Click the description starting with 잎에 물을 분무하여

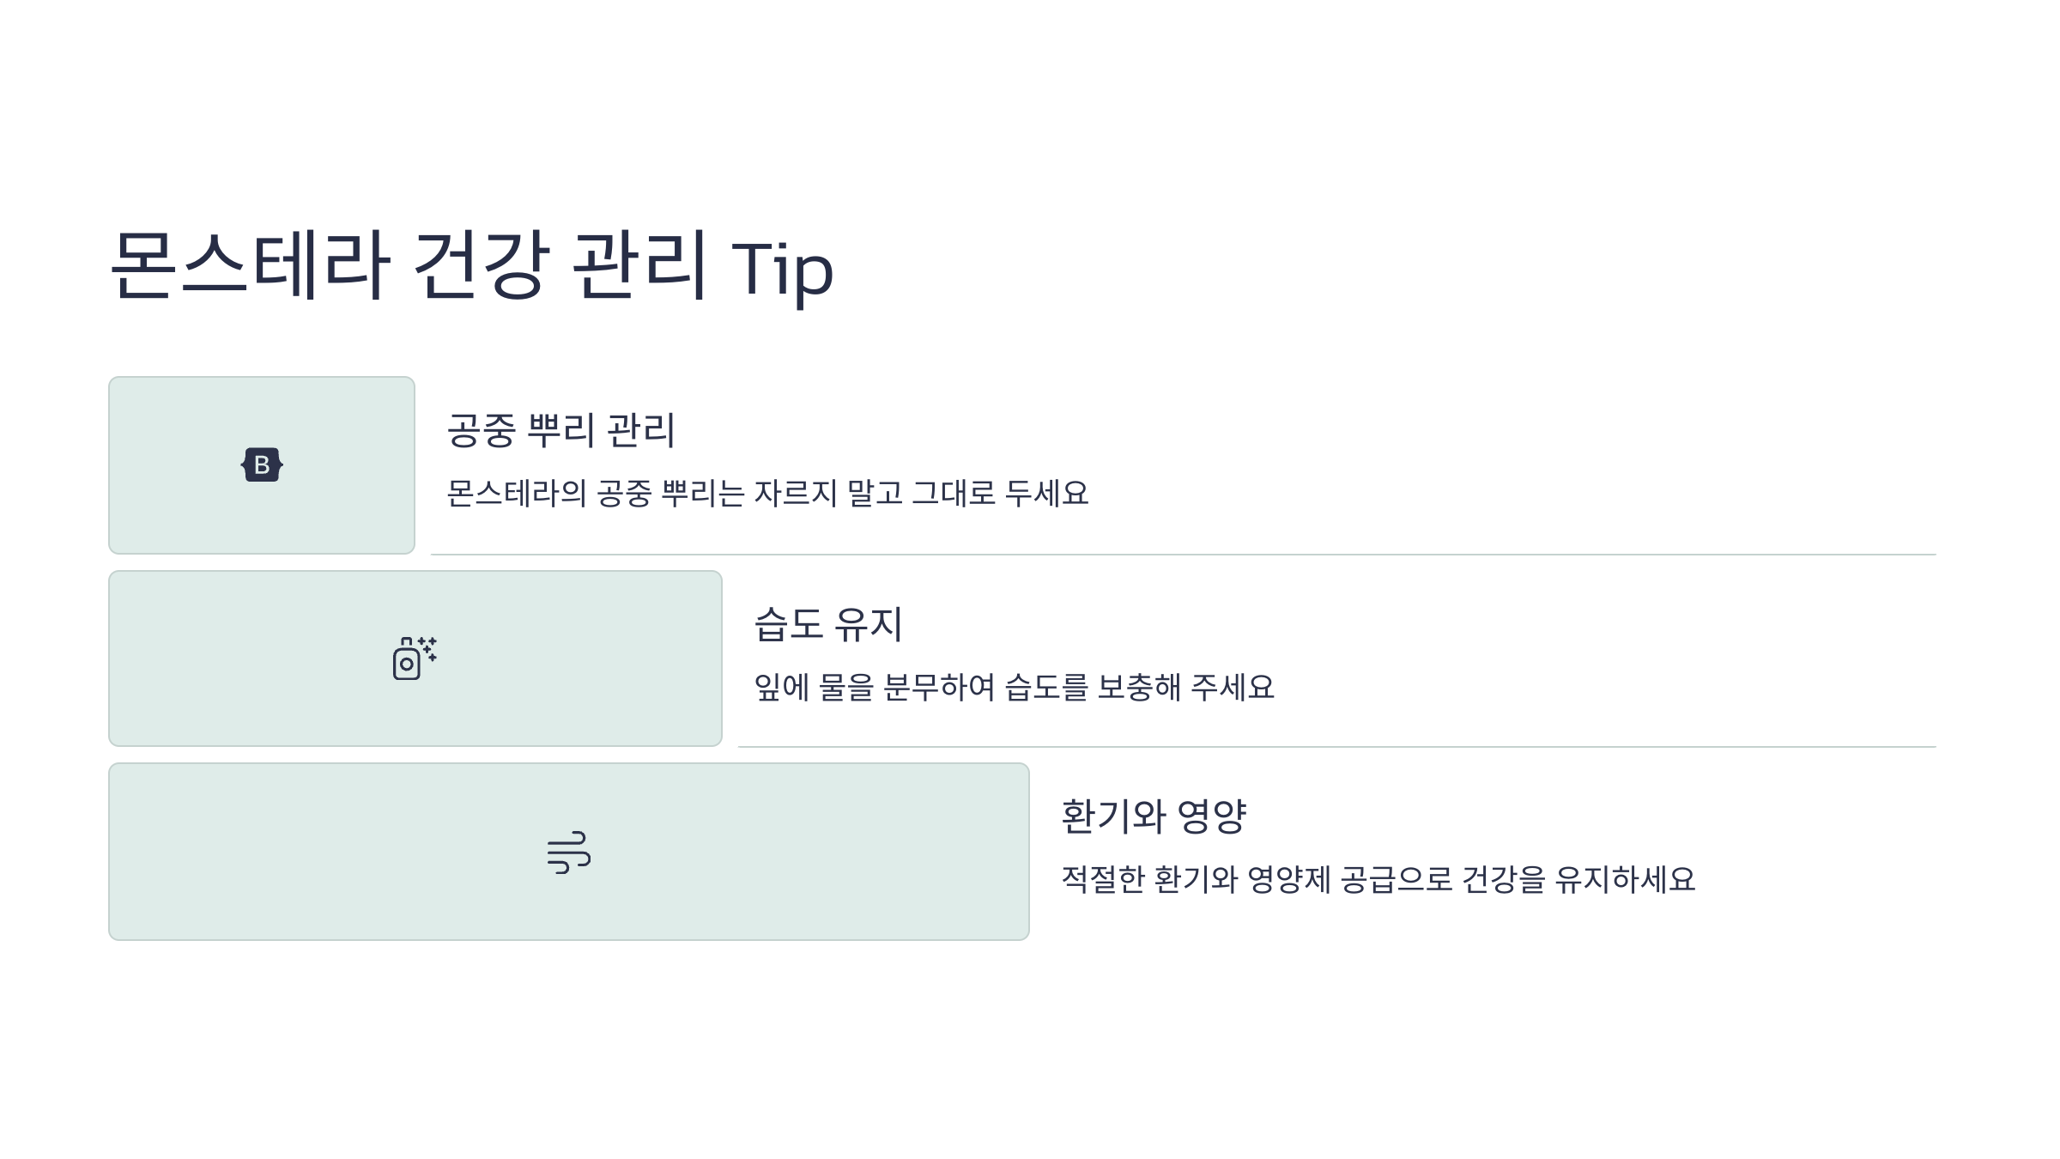tap(1014, 688)
